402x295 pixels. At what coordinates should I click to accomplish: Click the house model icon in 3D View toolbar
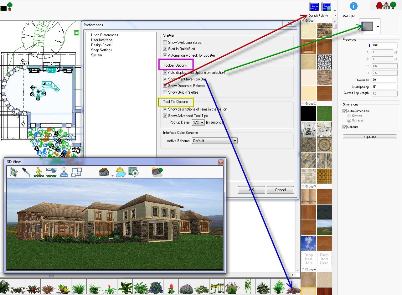[104, 172]
